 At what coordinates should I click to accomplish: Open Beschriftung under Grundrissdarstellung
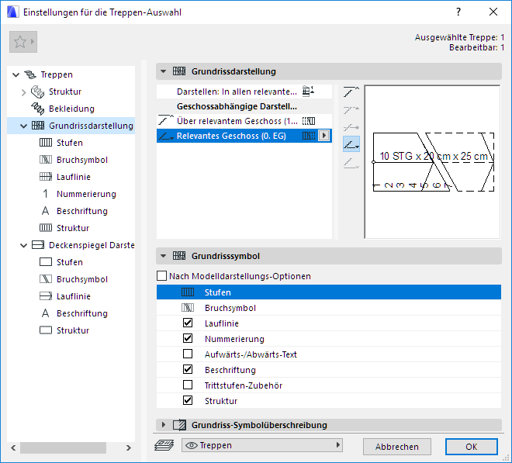coord(82,211)
